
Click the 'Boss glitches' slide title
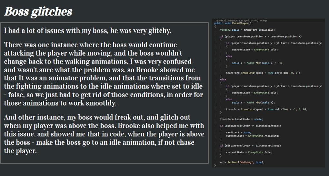tap(38, 12)
